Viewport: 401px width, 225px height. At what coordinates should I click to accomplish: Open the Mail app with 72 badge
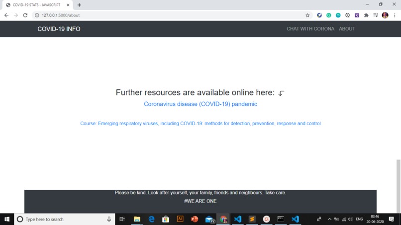pyautogui.click(x=209, y=220)
